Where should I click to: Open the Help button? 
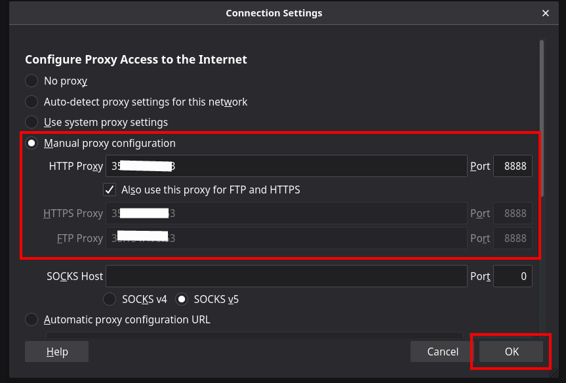point(56,352)
